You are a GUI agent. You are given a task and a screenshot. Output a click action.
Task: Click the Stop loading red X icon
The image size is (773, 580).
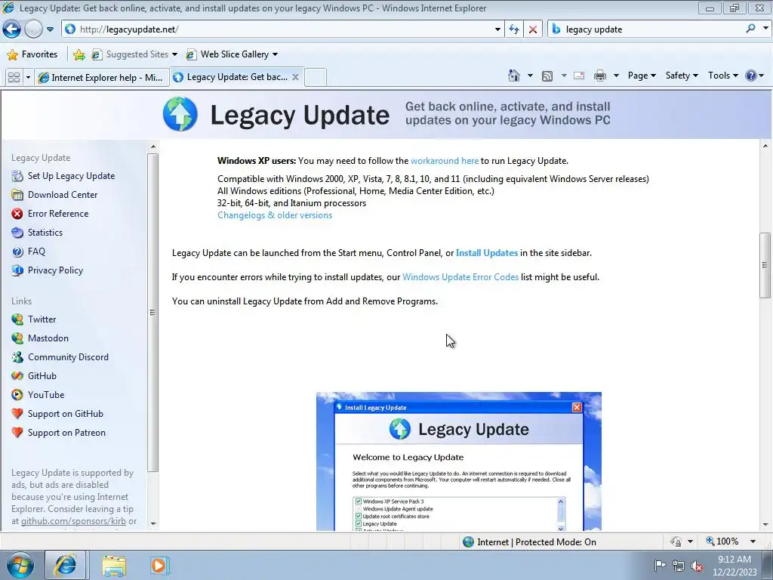(533, 29)
